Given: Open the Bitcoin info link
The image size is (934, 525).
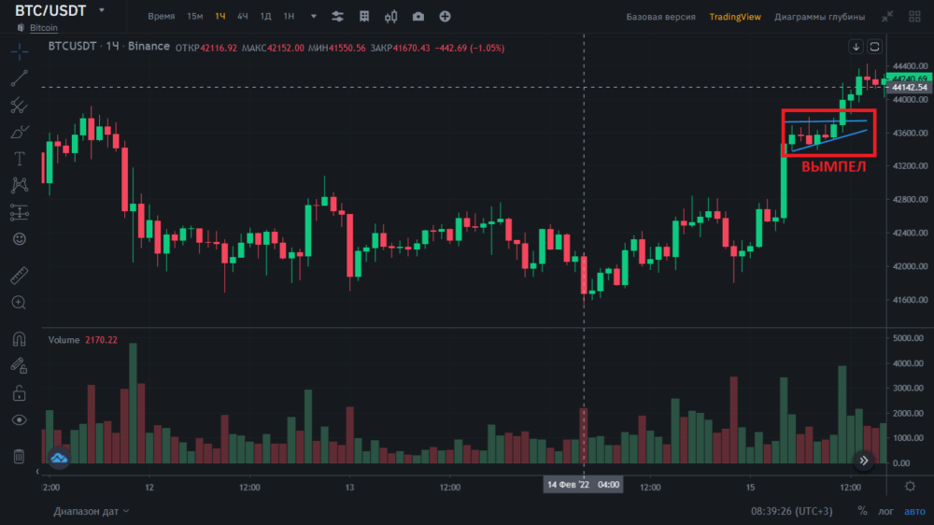Looking at the screenshot, I should pyautogui.click(x=43, y=28).
